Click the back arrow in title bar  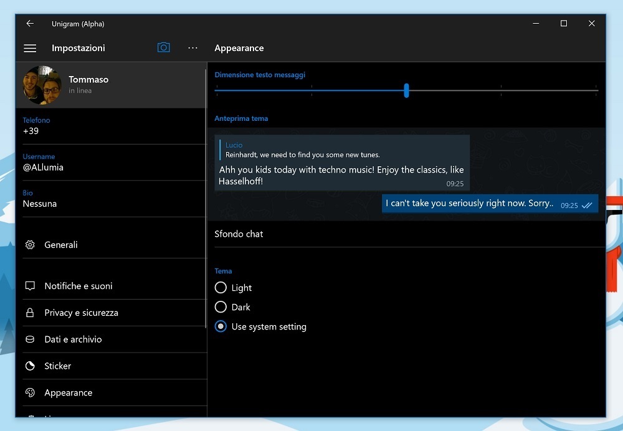[x=30, y=24]
